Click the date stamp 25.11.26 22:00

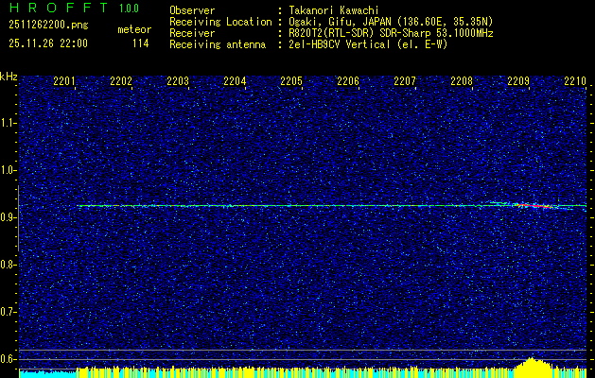pyautogui.click(x=48, y=43)
